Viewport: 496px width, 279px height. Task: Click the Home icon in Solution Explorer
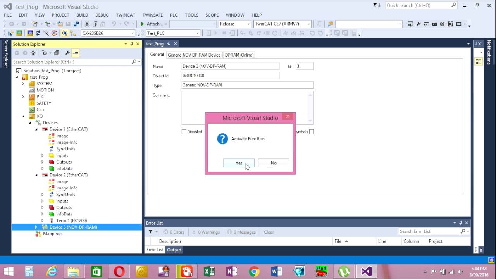(33, 53)
